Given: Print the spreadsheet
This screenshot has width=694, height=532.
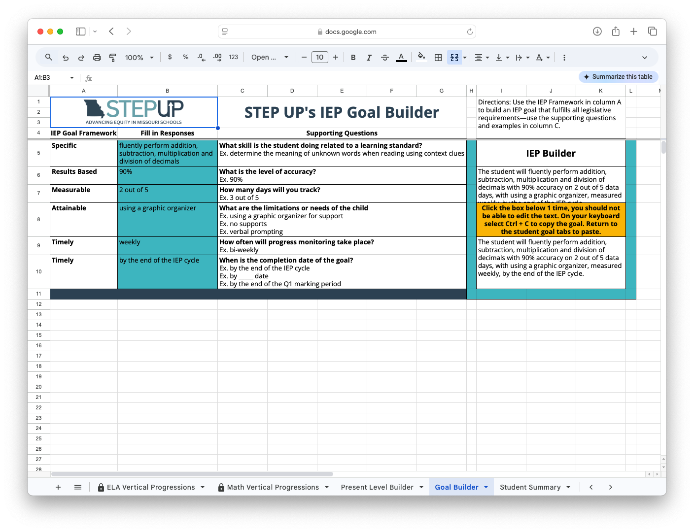Looking at the screenshot, I should pos(97,58).
